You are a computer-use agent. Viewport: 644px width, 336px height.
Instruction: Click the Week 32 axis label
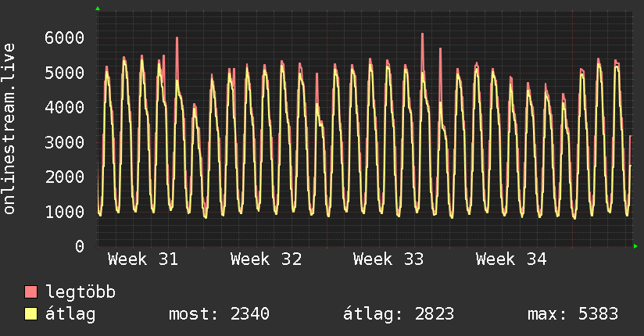tap(267, 259)
